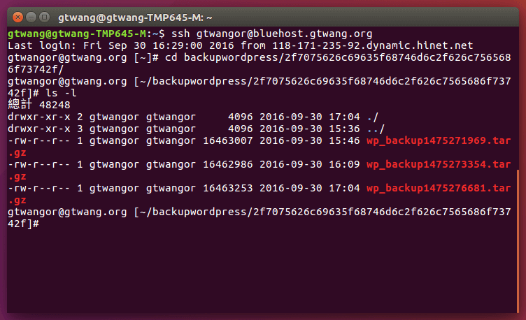Click the parent directory ../ entry

point(374,129)
